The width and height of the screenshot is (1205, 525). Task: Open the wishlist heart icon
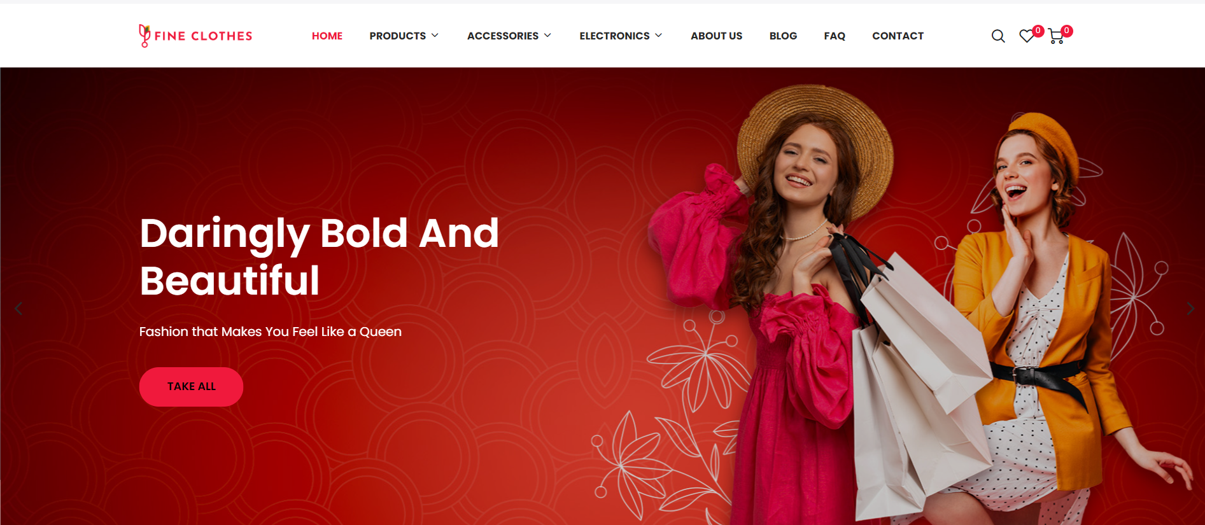click(1026, 37)
